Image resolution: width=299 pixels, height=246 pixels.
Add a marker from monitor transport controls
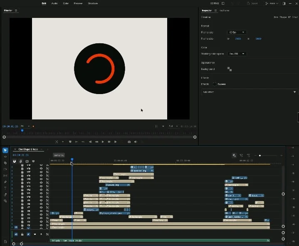click(x=70, y=142)
